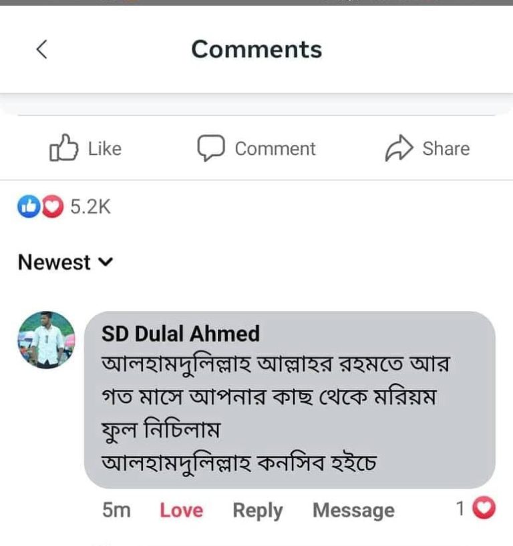
Task: Go back using the left chevron
Action: pos(41,49)
